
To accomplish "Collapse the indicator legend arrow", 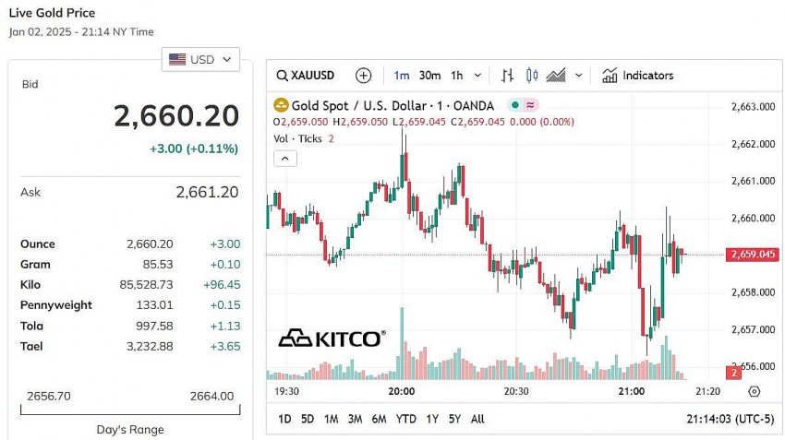I will (x=285, y=159).
